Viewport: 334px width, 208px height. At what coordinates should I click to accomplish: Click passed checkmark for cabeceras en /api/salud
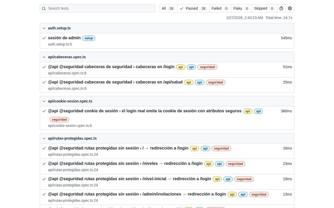(44, 82)
